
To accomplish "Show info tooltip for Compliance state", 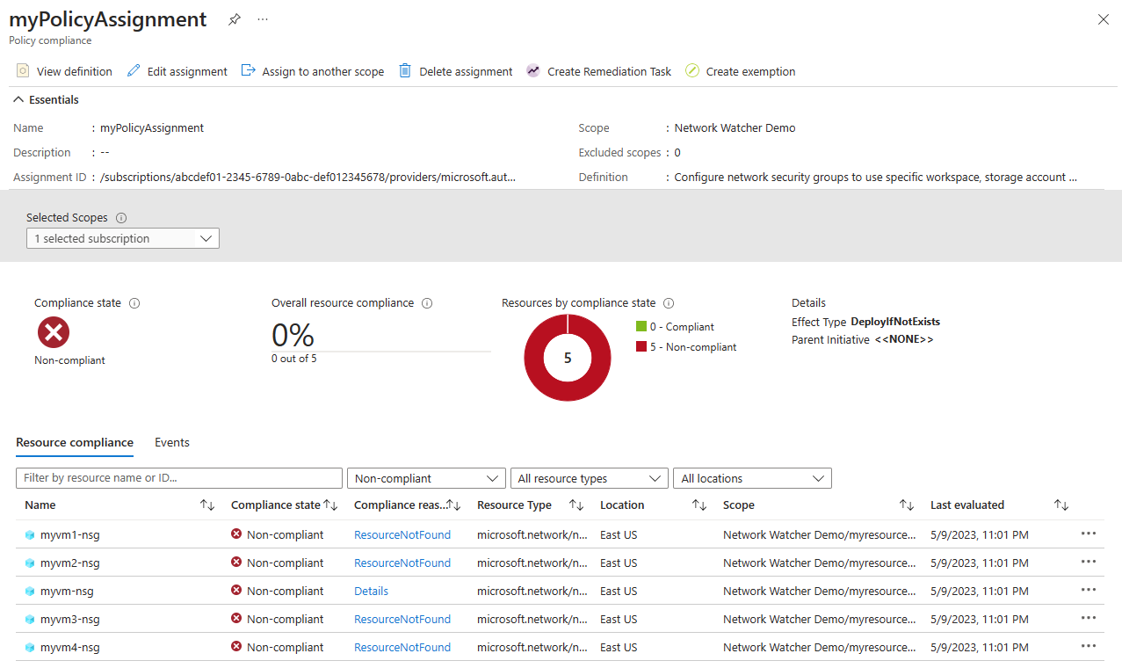I will pyautogui.click(x=134, y=303).
